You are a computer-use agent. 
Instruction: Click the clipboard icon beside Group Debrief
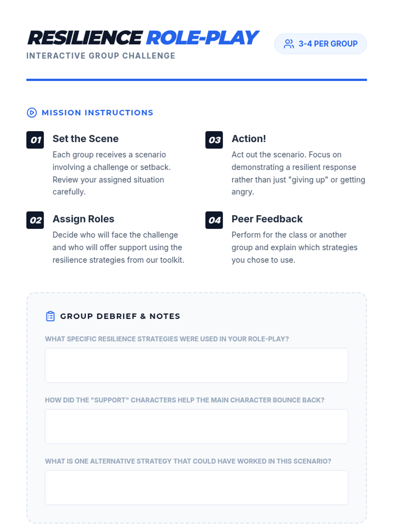pos(50,316)
